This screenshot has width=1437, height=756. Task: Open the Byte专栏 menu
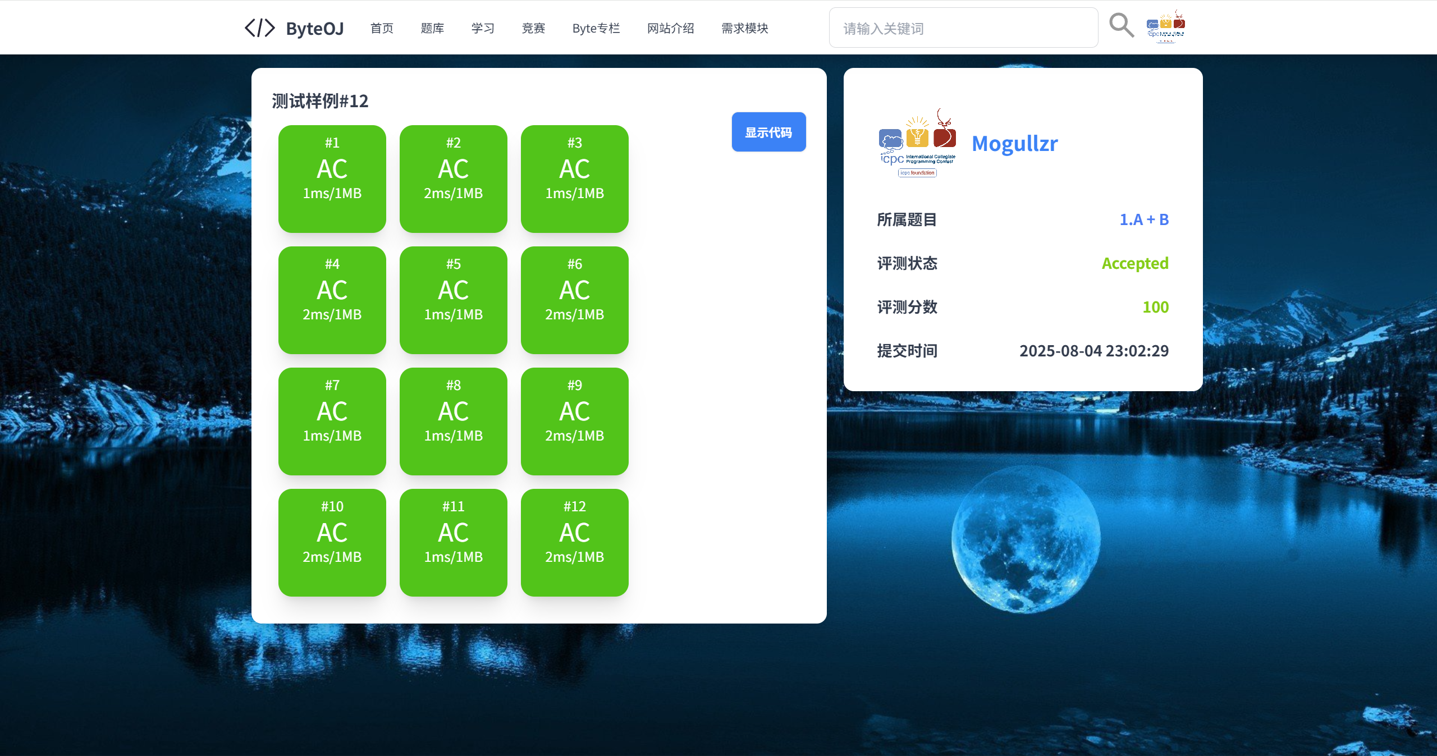(596, 28)
